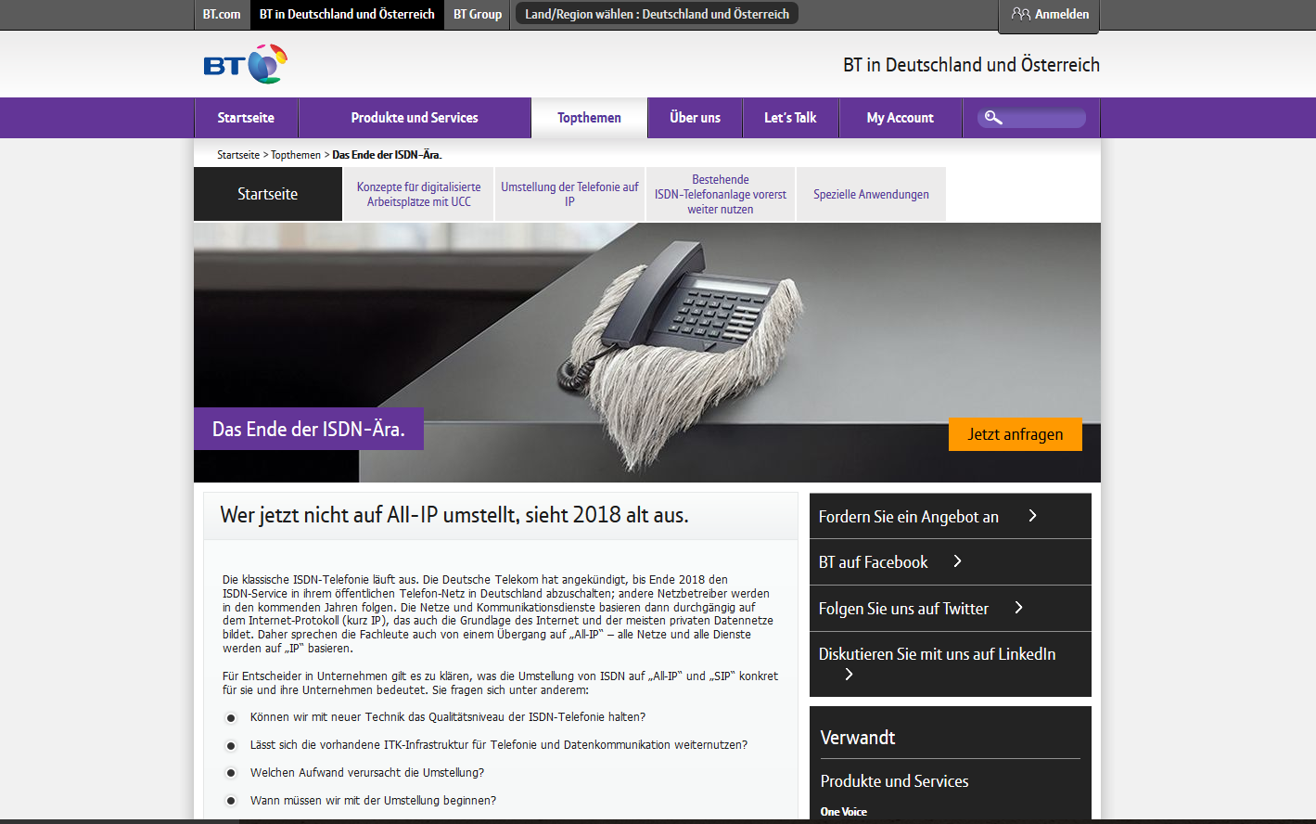The height and width of the screenshot is (824, 1316).
Task: Click the user icon beside Anmelden
Action: (1021, 14)
